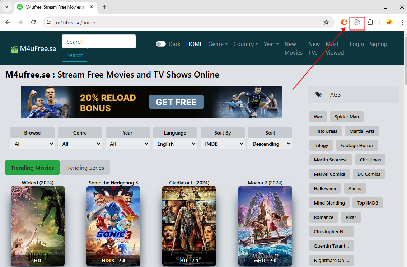Switch to the Trending Series tab
This screenshot has width=407, height=267.
point(85,168)
